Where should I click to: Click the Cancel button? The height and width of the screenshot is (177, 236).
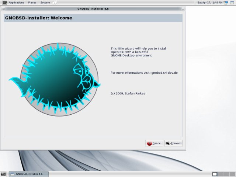[154, 143]
